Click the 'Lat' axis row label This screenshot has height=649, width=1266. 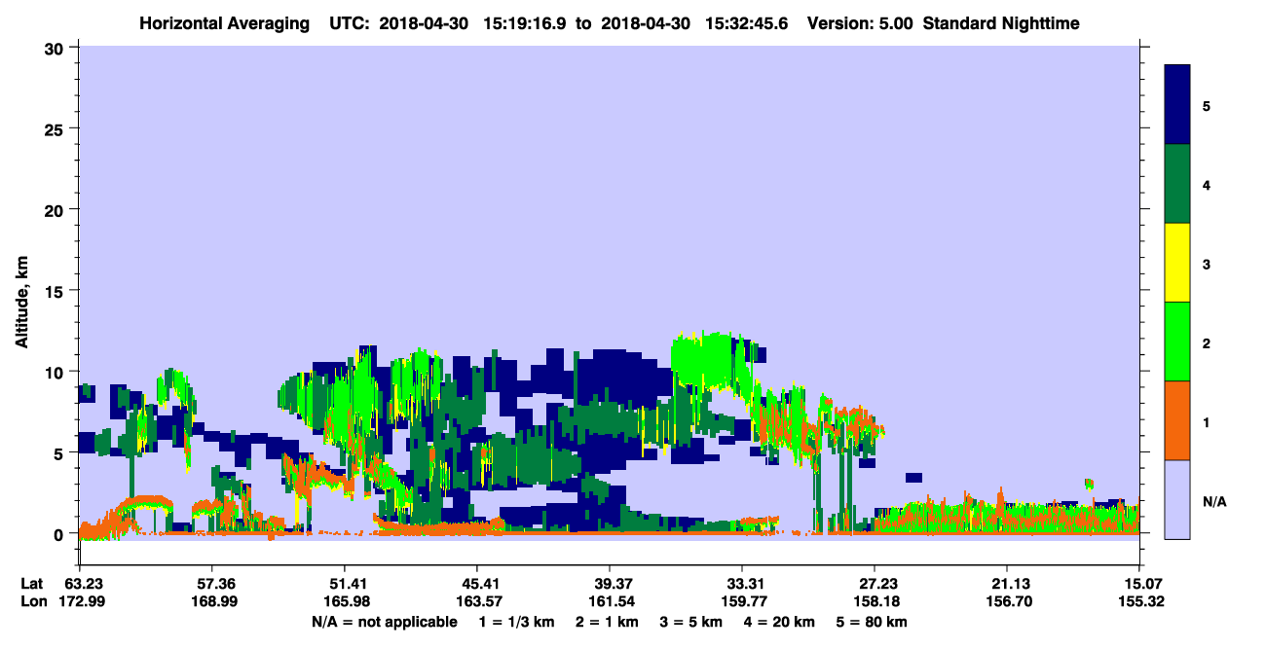point(32,584)
